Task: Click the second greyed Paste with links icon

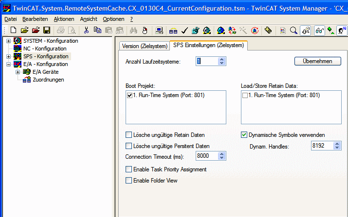Action: pyautogui.click(x=120, y=30)
